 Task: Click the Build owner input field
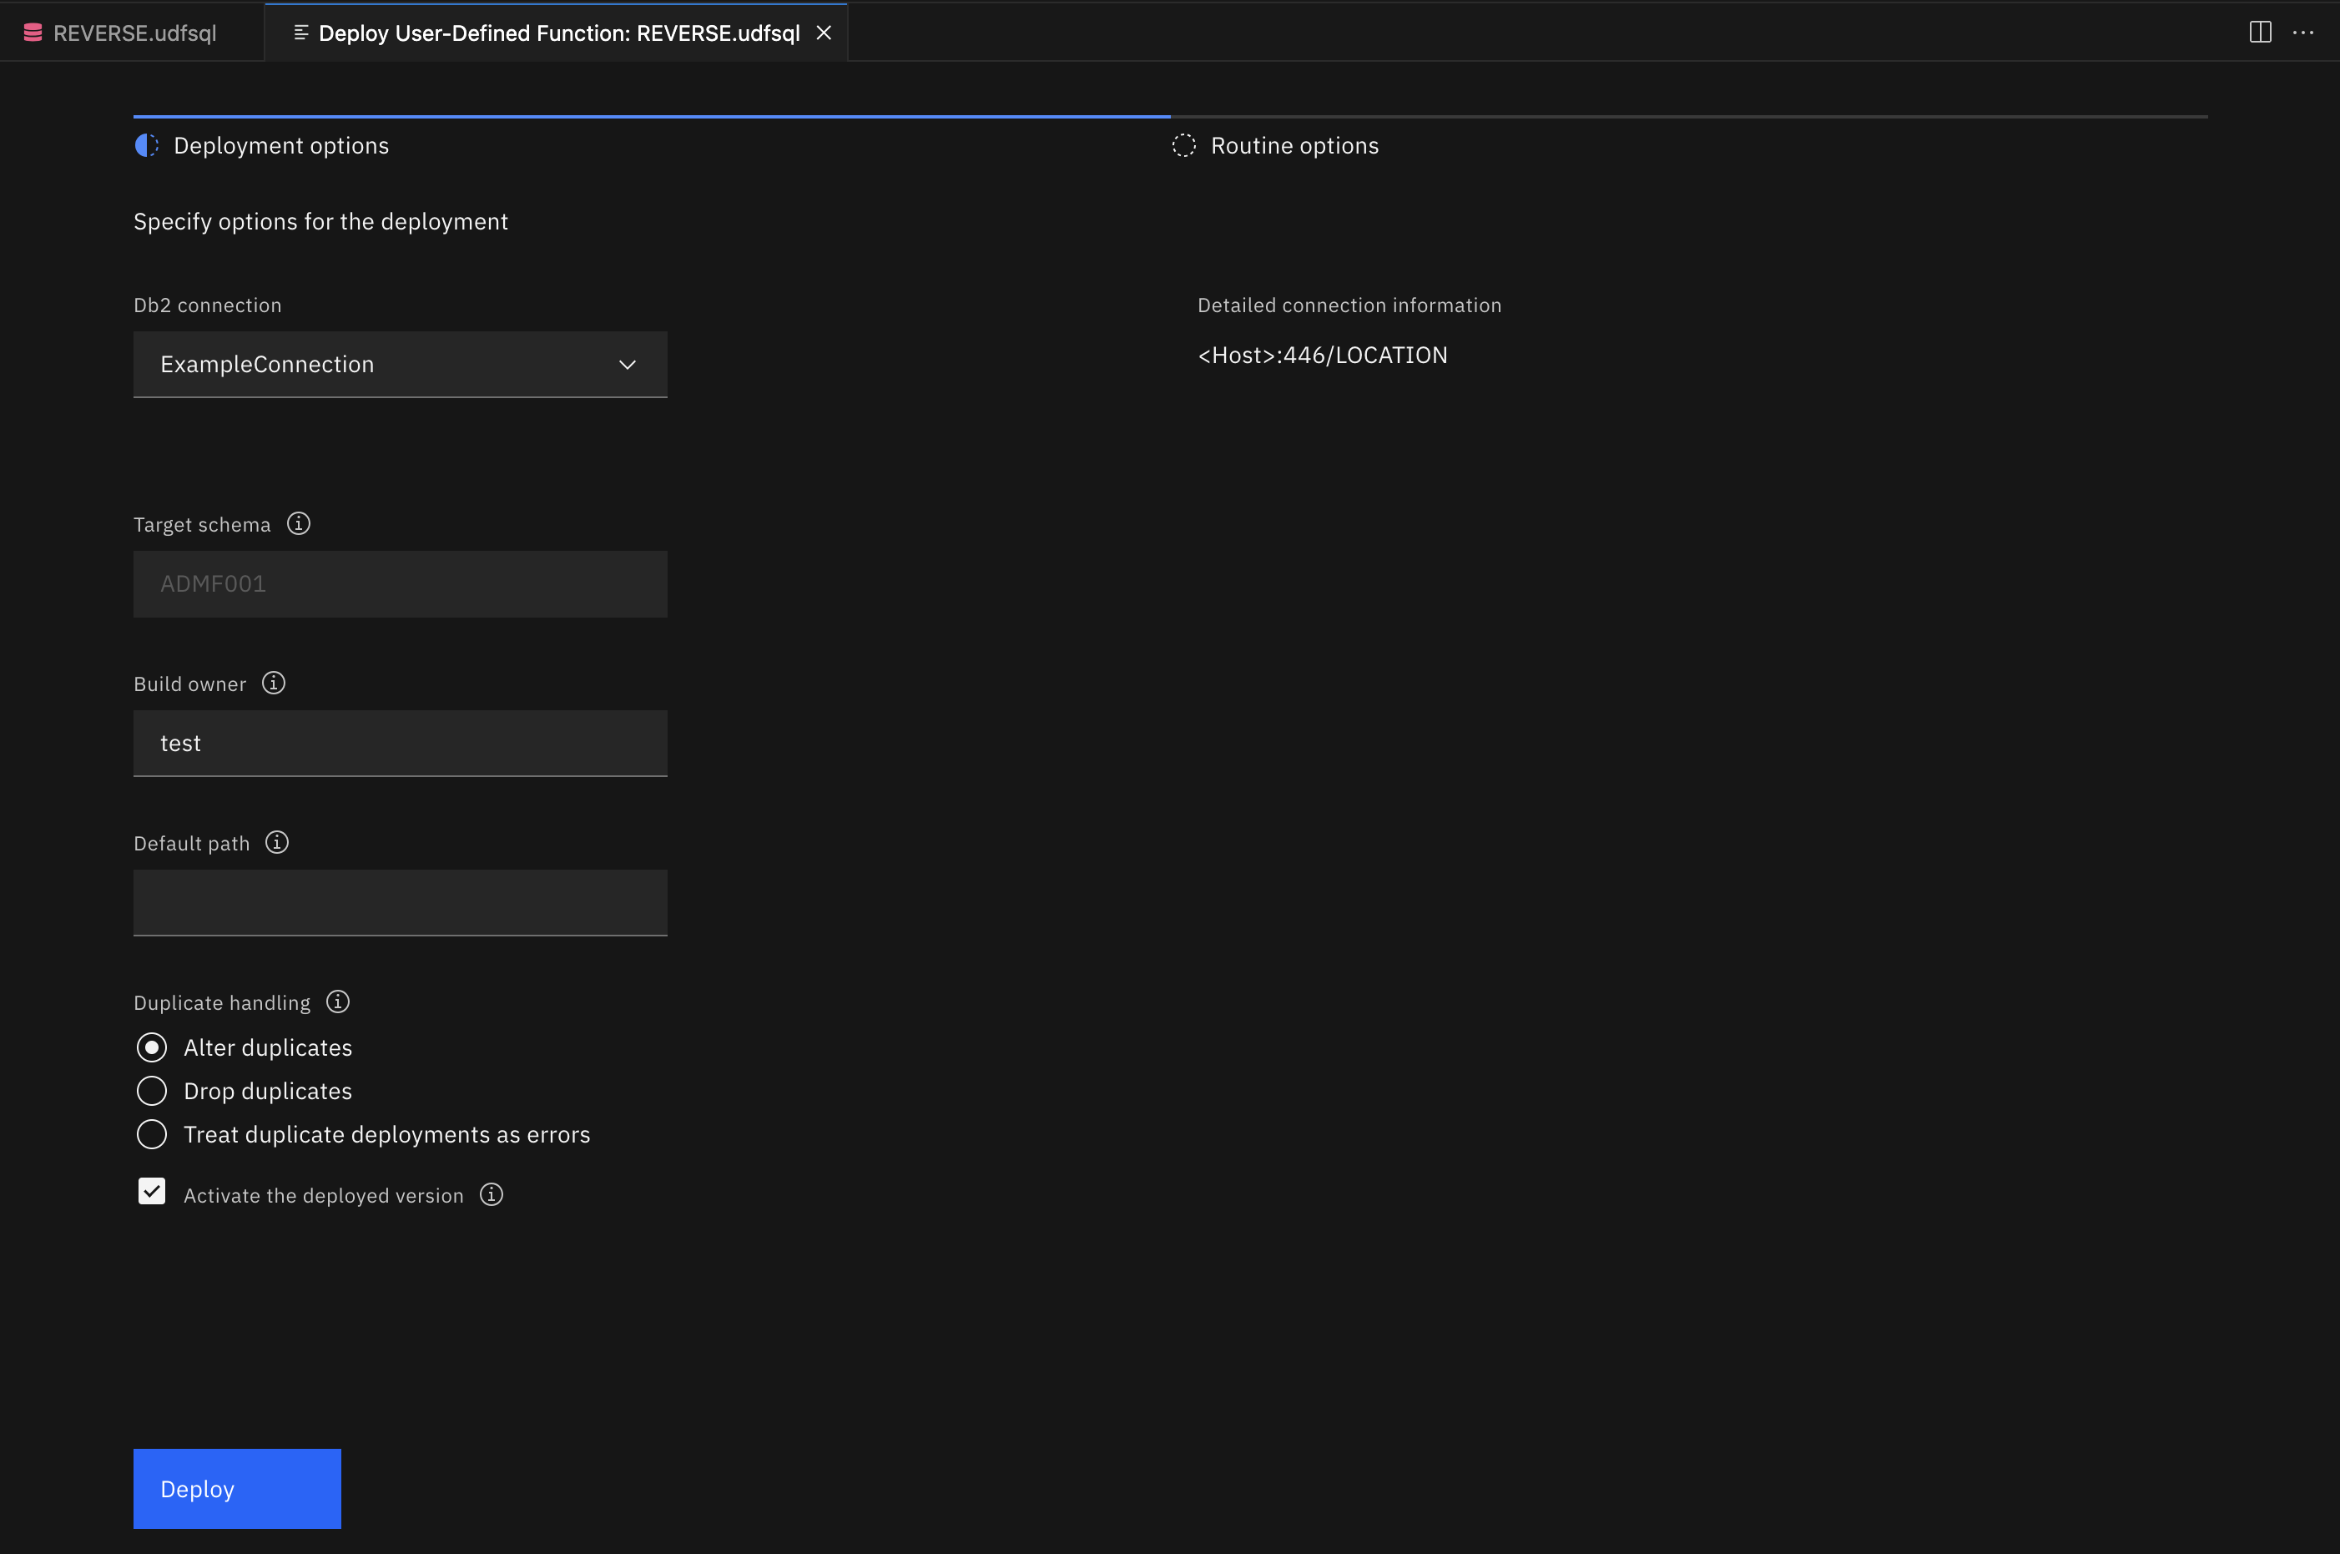[x=401, y=744]
